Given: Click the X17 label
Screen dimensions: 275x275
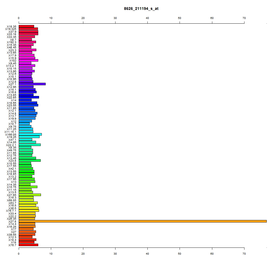Looking at the screenshot, I should (x=14, y=229).
